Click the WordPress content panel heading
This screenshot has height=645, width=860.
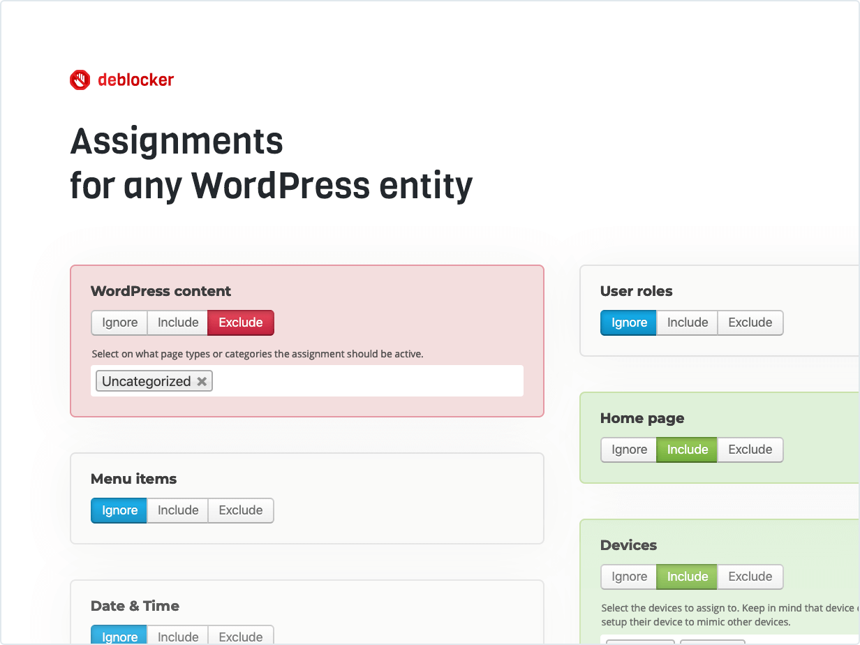161,291
